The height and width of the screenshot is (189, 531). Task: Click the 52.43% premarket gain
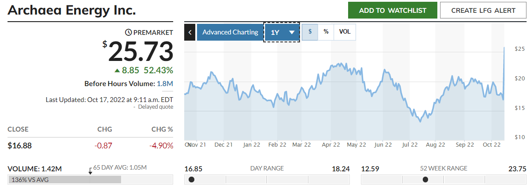click(158, 70)
